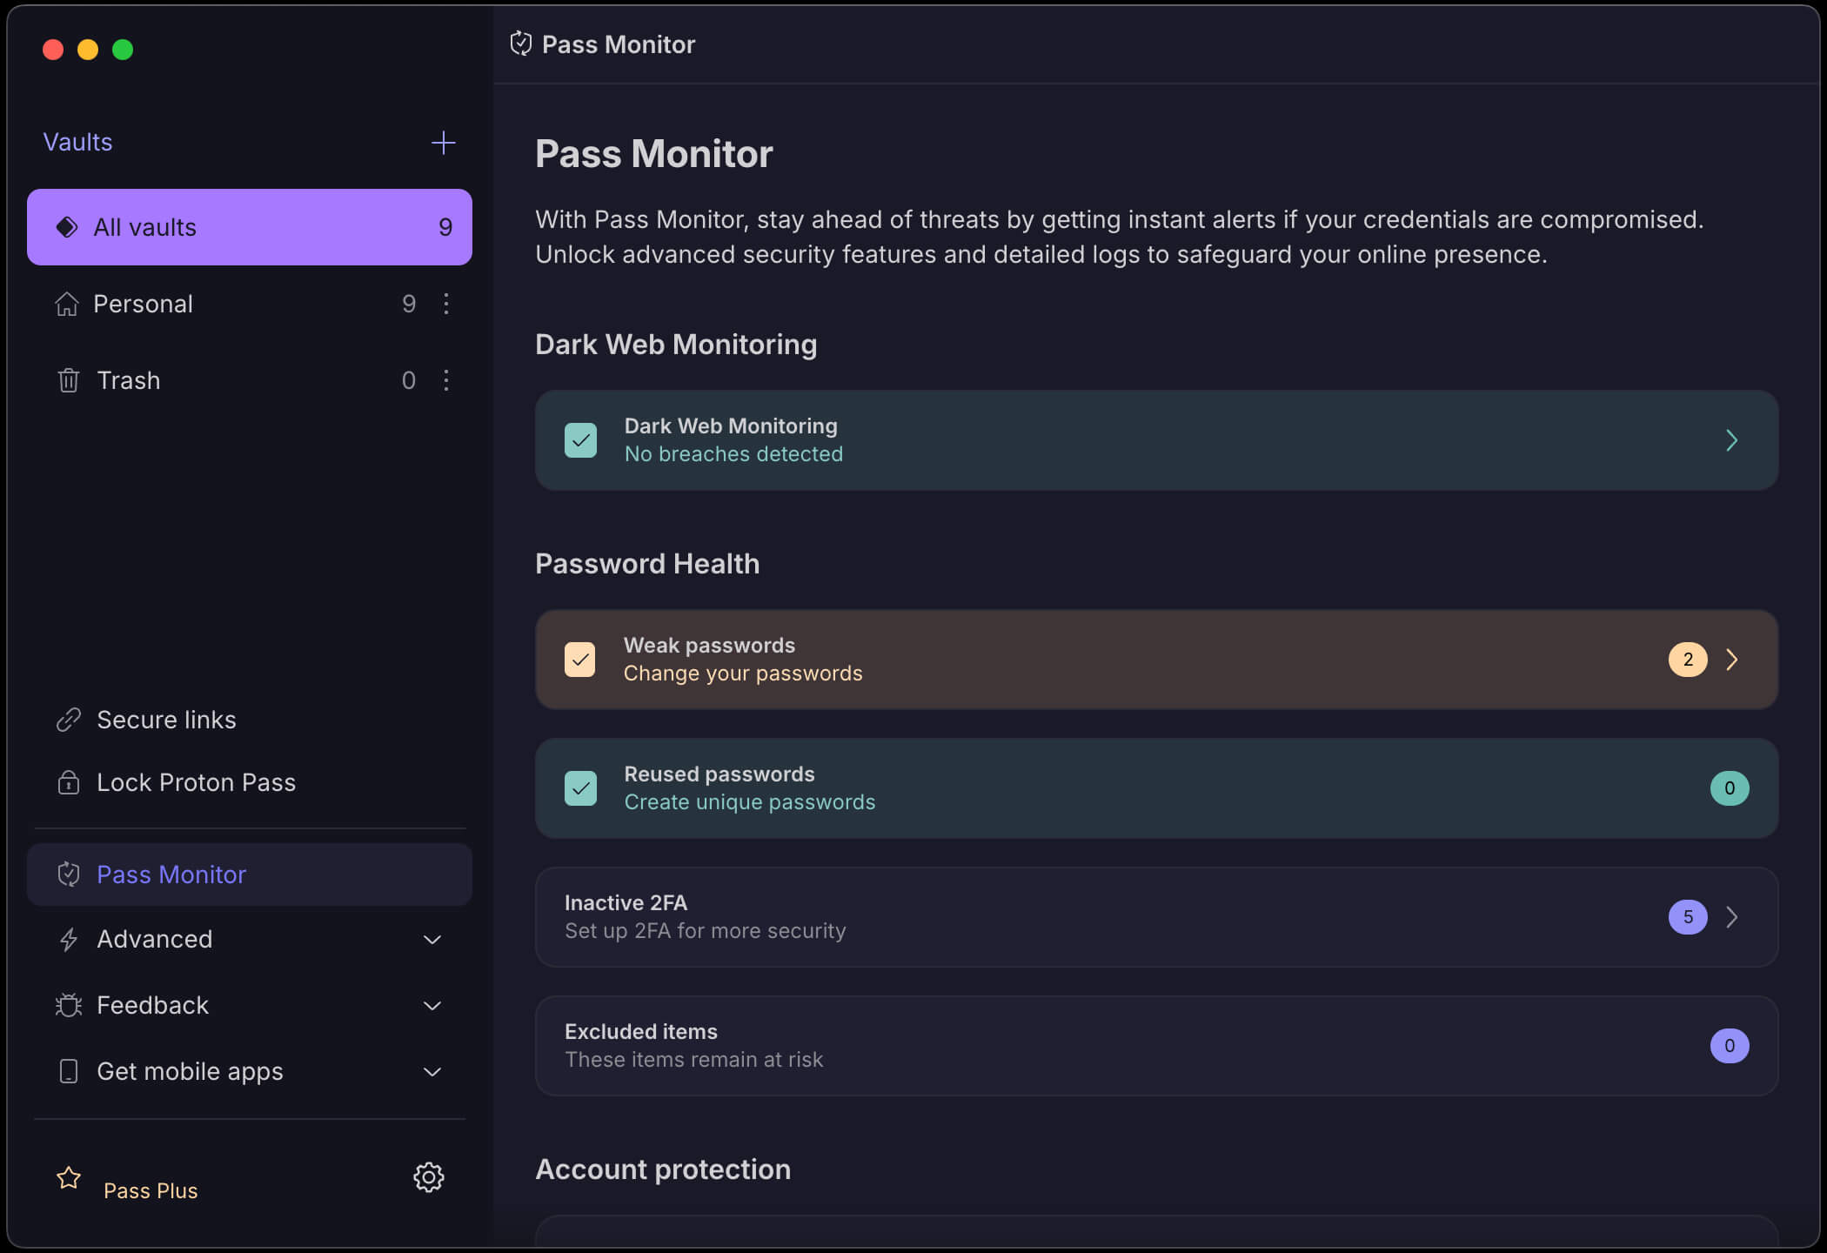Click the Dark Web Monitoring checkmark box
The width and height of the screenshot is (1827, 1253).
click(x=580, y=440)
